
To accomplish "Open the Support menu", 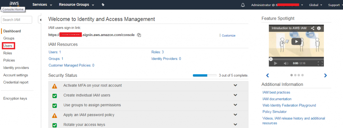I will pyautogui.click(x=335, y=5).
